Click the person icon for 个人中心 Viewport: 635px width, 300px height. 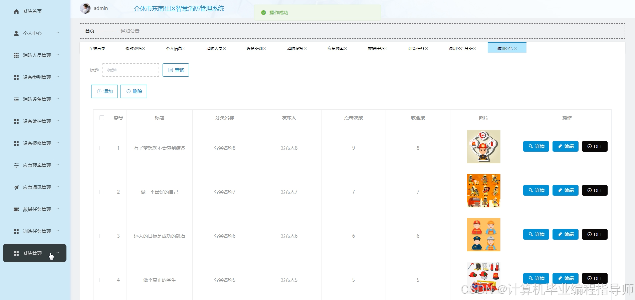(16, 33)
